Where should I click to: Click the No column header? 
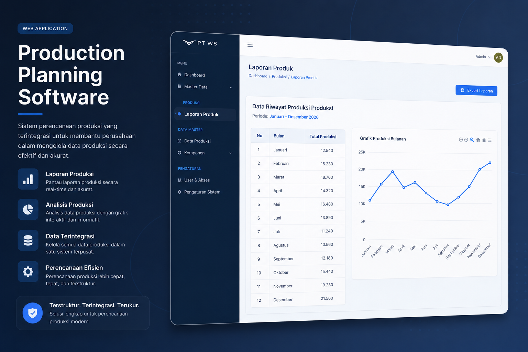click(x=260, y=136)
